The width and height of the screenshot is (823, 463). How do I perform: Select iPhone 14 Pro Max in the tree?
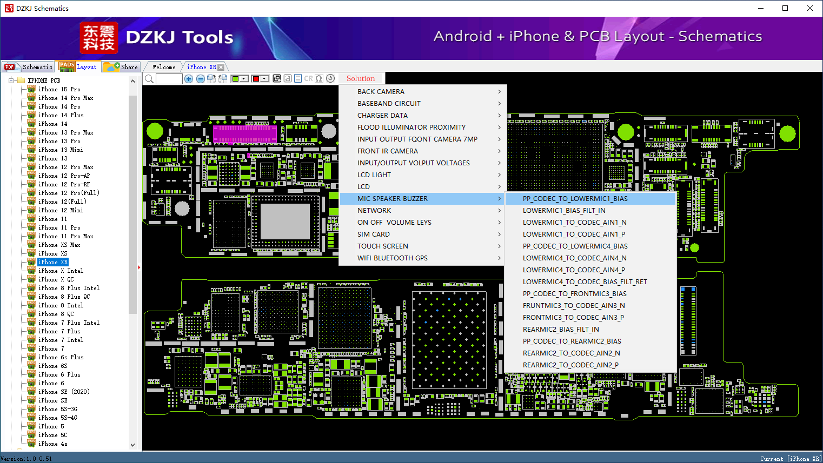66,98
